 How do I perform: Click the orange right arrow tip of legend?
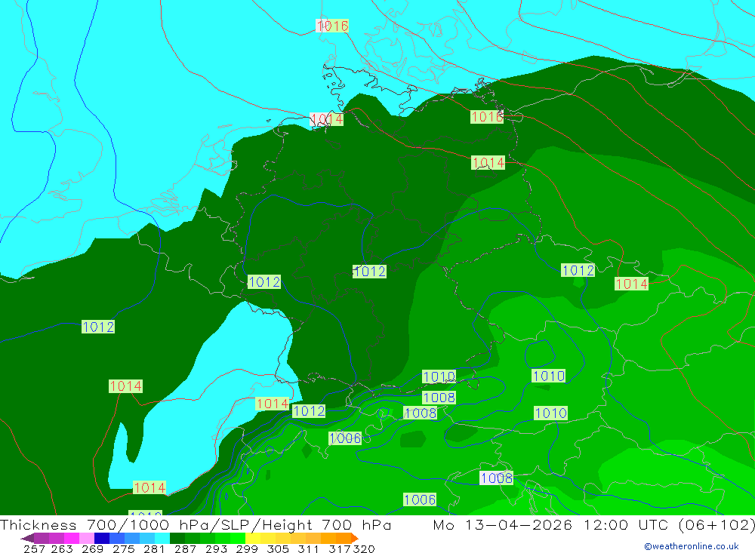pos(354,538)
